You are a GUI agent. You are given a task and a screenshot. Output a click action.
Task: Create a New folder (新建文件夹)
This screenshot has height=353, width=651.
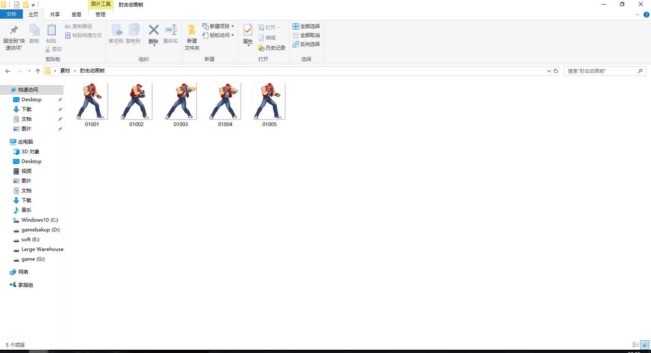(x=192, y=37)
